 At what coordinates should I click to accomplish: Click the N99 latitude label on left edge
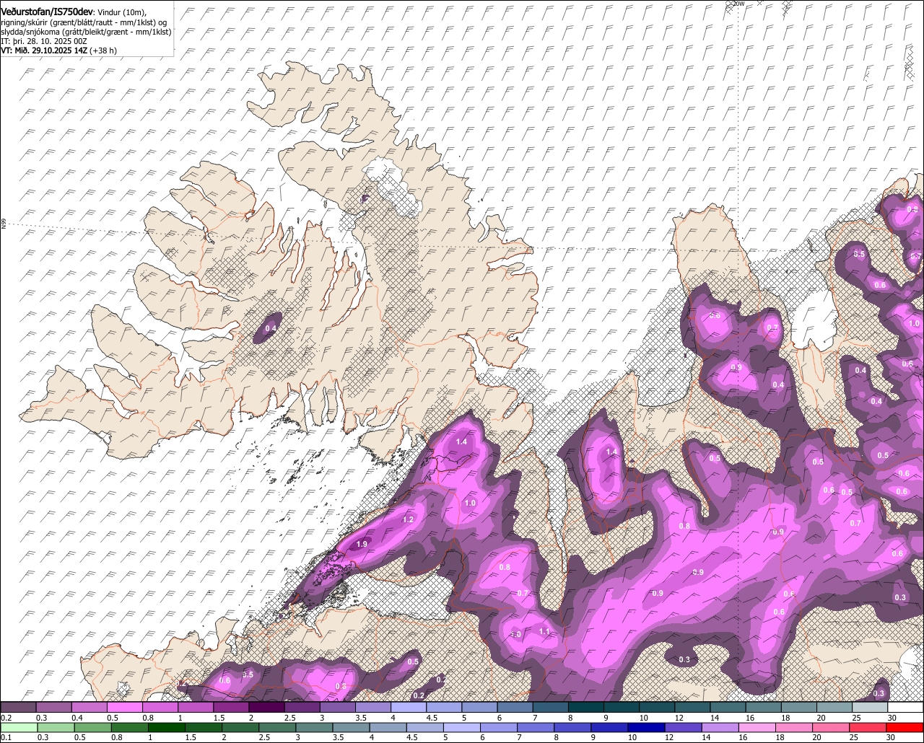(4, 224)
